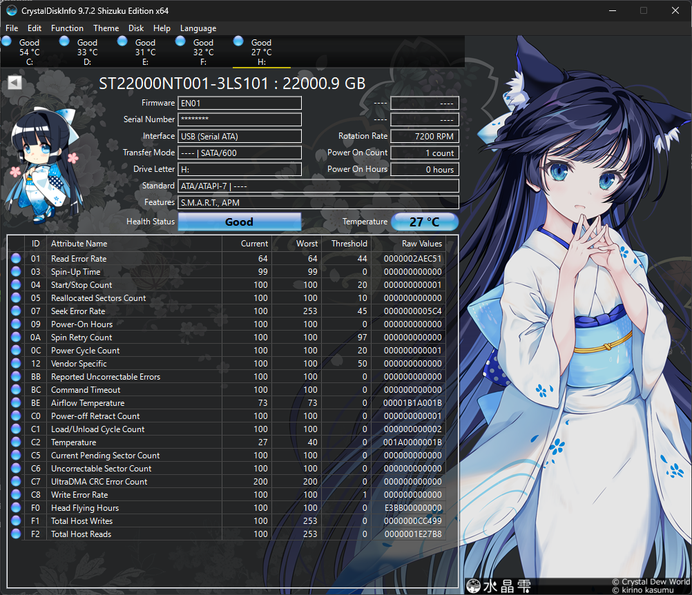
Task: Click the status orb for Reallocated Sectors Count
Action: tap(16, 298)
